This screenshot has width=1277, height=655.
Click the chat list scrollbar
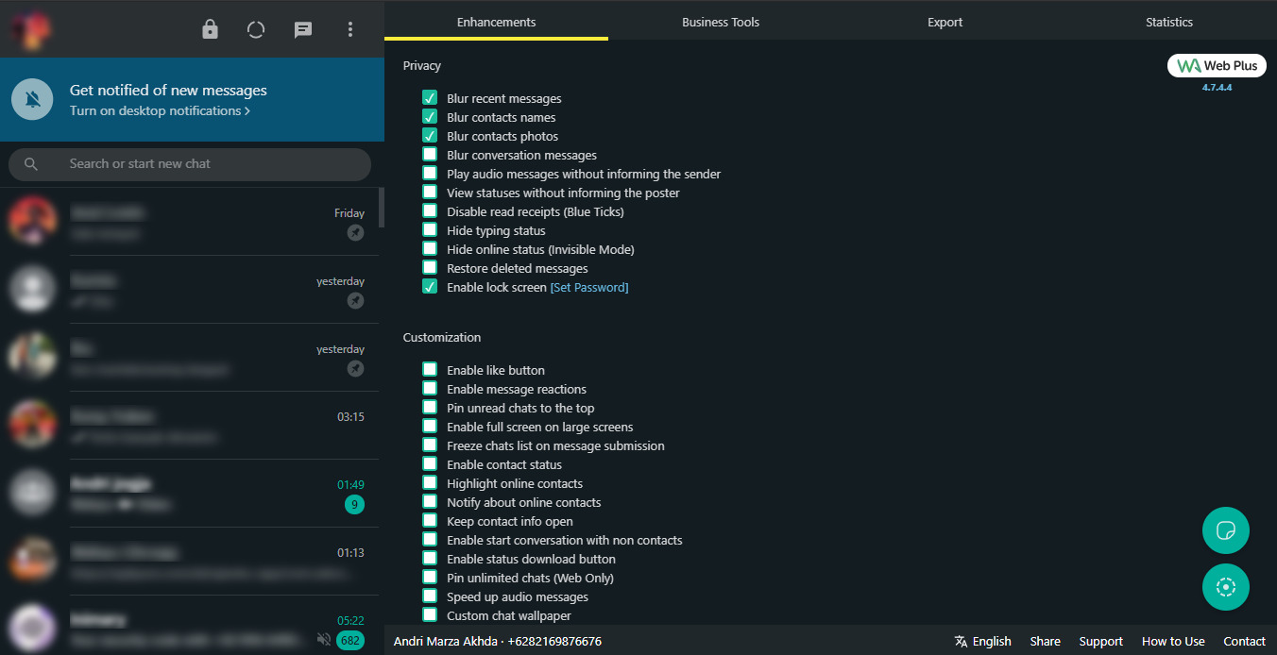coord(382,208)
